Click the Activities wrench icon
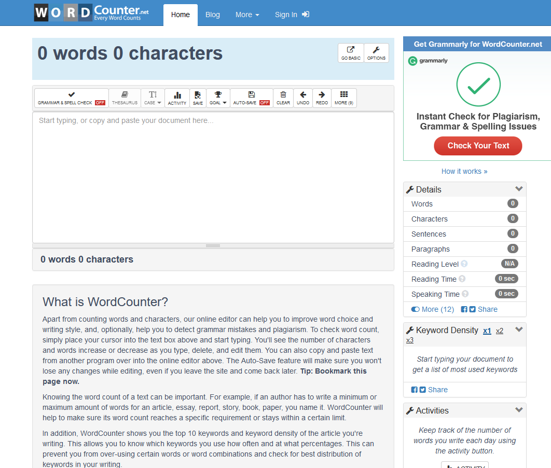 coord(410,411)
